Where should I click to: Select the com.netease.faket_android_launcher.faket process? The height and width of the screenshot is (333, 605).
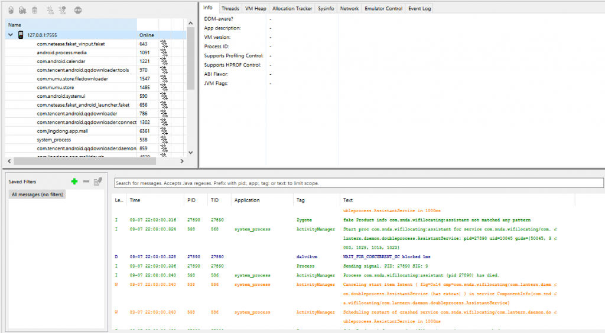coord(83,105)
